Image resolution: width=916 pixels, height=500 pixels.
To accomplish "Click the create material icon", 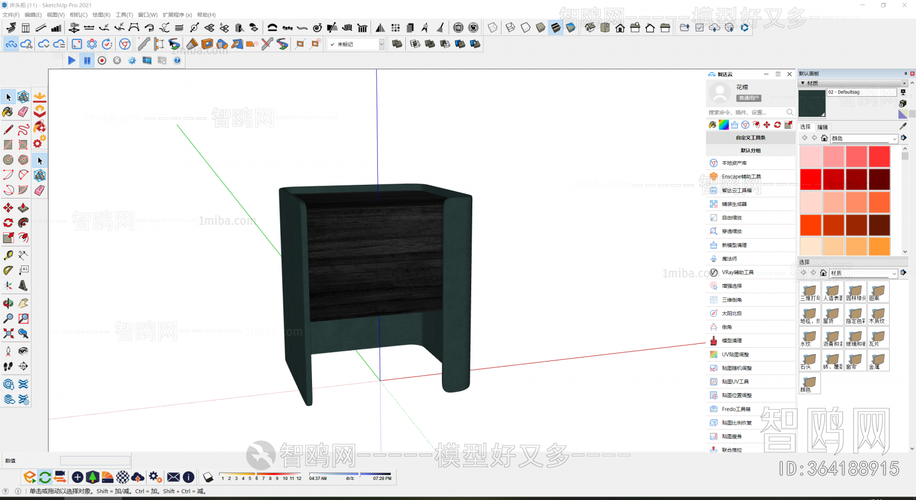I will point(903,104).
